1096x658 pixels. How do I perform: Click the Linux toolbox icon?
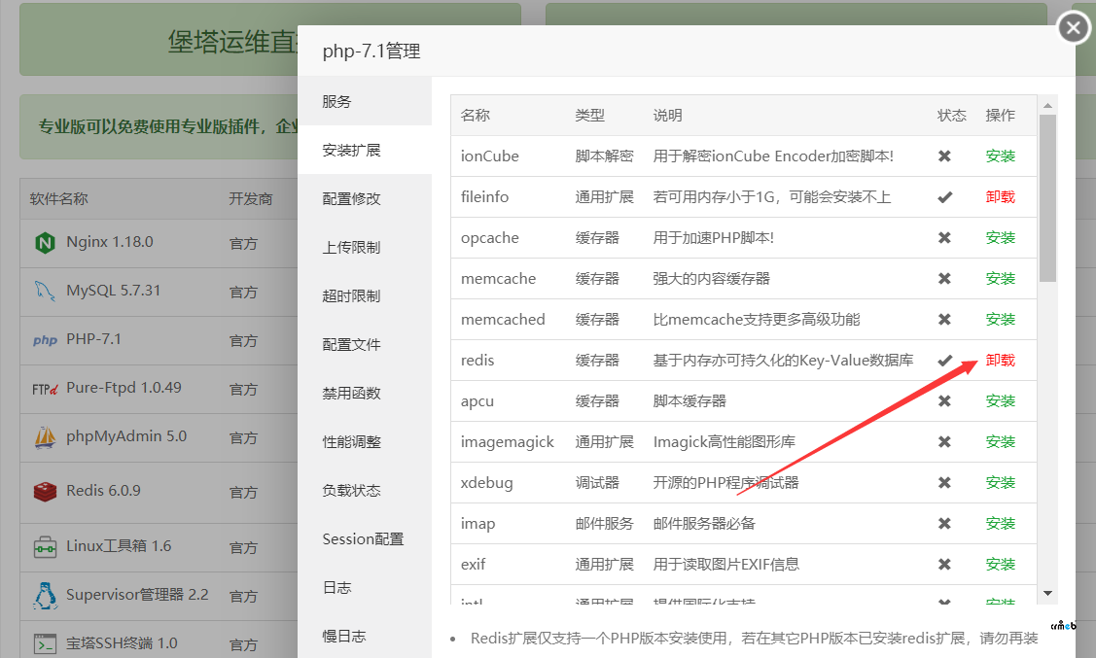pos(45,547)
